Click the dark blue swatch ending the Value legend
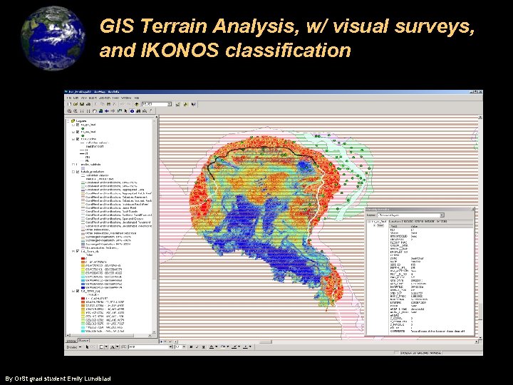 click(83, 287)
